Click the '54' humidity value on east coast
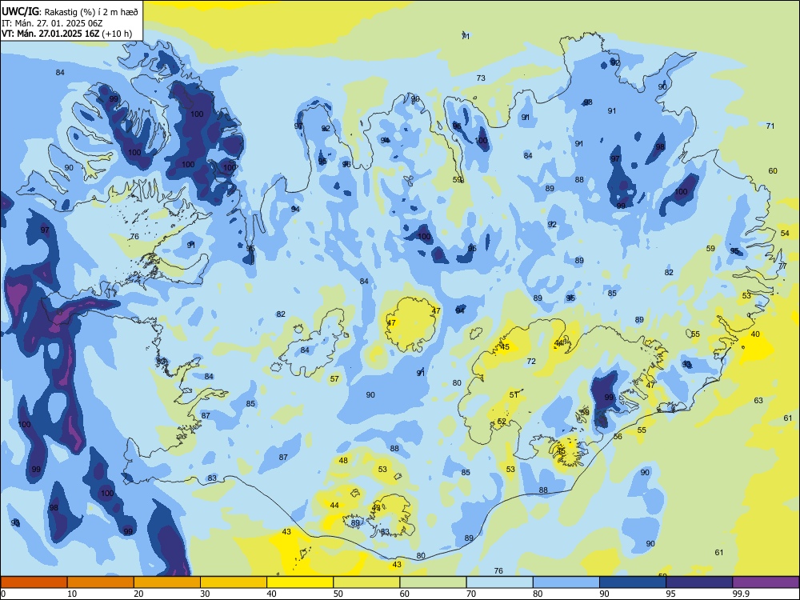 tap(785, 233)
